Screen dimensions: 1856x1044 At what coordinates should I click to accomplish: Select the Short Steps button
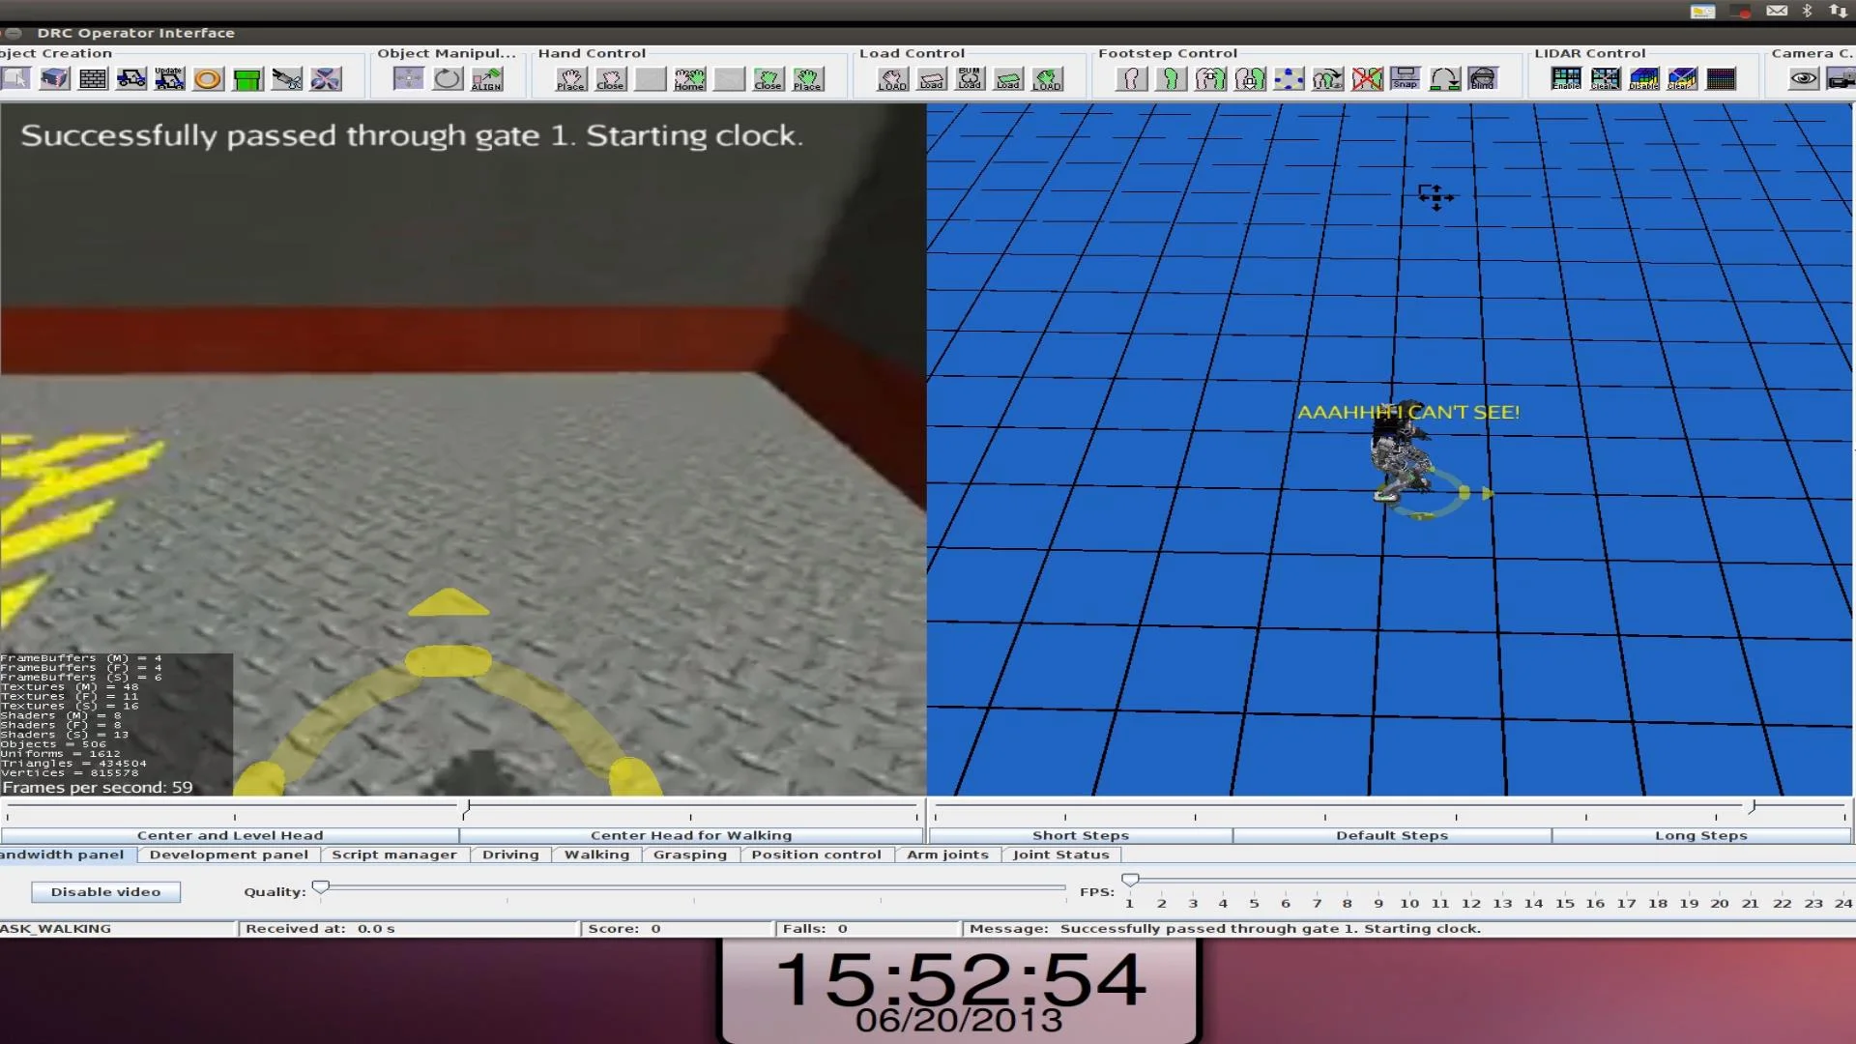[x=1081, y=835]
